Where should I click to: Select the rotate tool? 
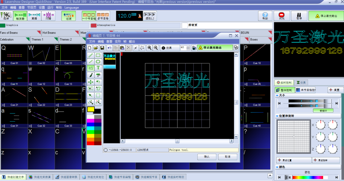point(98,82)
